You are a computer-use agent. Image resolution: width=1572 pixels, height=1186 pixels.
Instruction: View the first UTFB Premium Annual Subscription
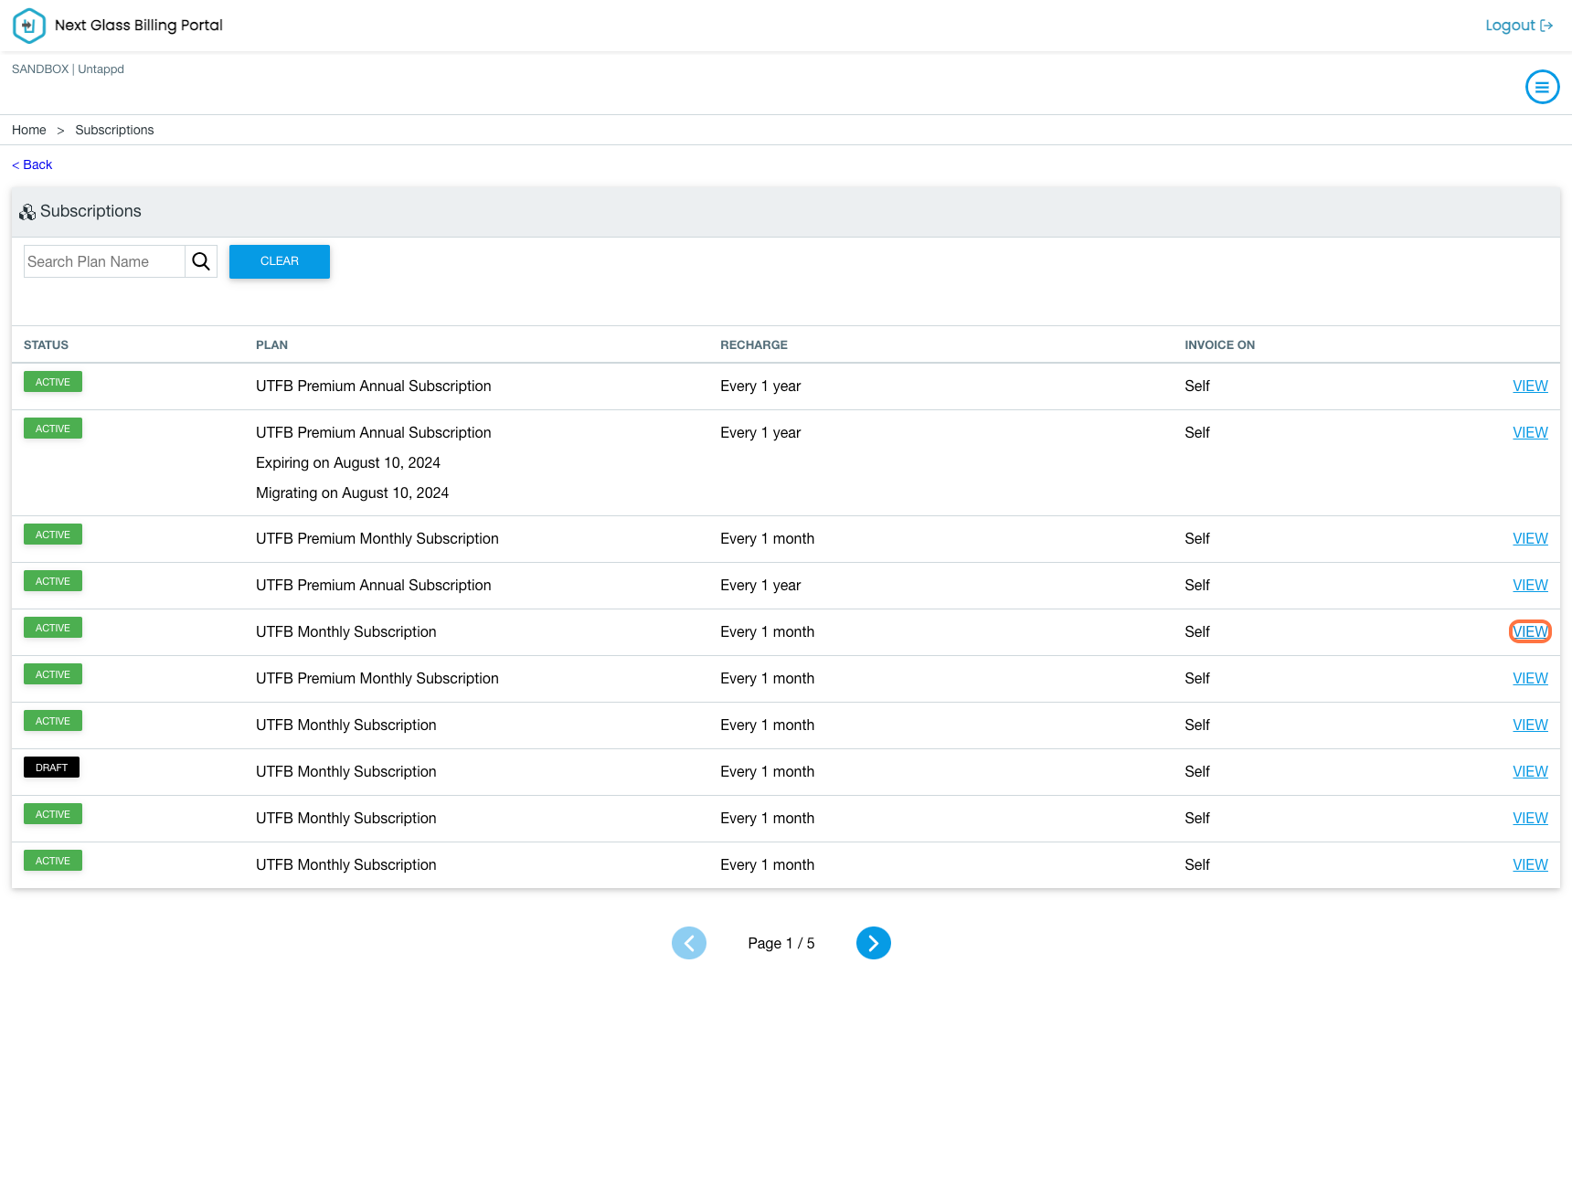[x=1530, y=386]
